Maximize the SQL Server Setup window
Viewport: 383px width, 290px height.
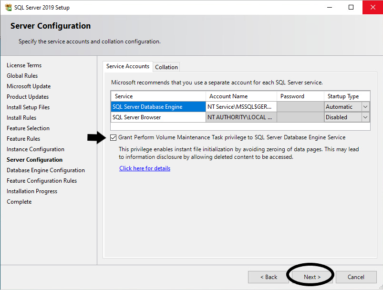tap(351, 7)
